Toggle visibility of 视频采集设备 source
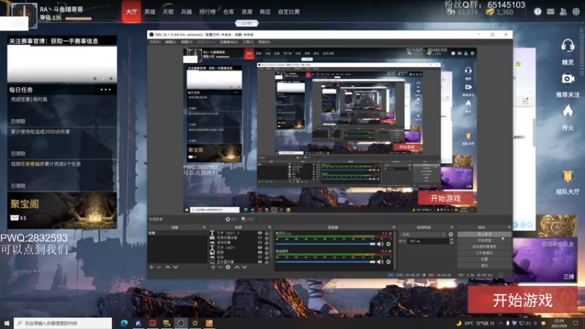 pos(260,238)
